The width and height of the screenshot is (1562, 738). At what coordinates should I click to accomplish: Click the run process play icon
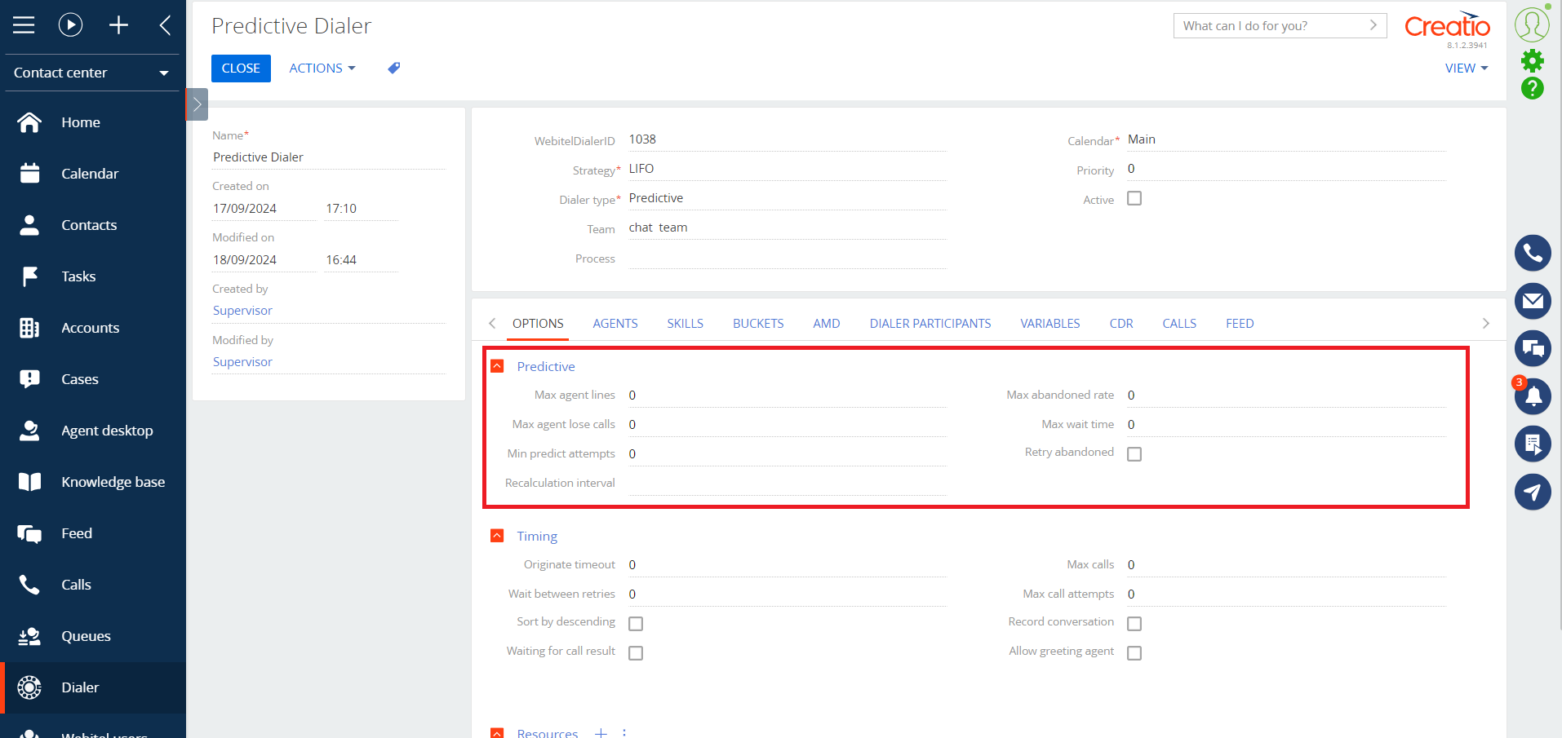click(71, 25)
